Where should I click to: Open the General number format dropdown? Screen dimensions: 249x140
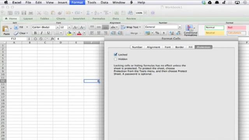point(180,27)
